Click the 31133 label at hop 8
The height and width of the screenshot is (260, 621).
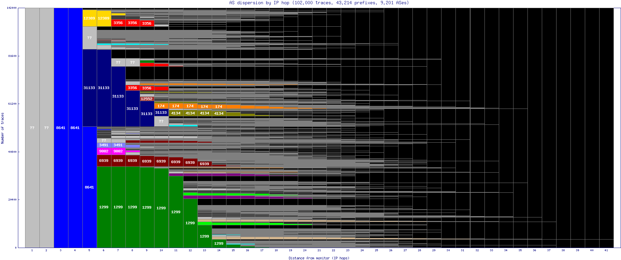point(132,109)
